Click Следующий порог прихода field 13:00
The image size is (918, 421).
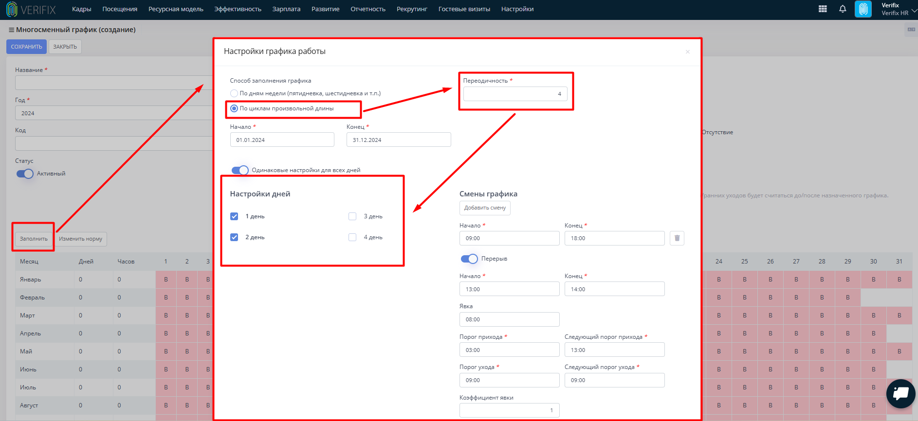(615, 350)
